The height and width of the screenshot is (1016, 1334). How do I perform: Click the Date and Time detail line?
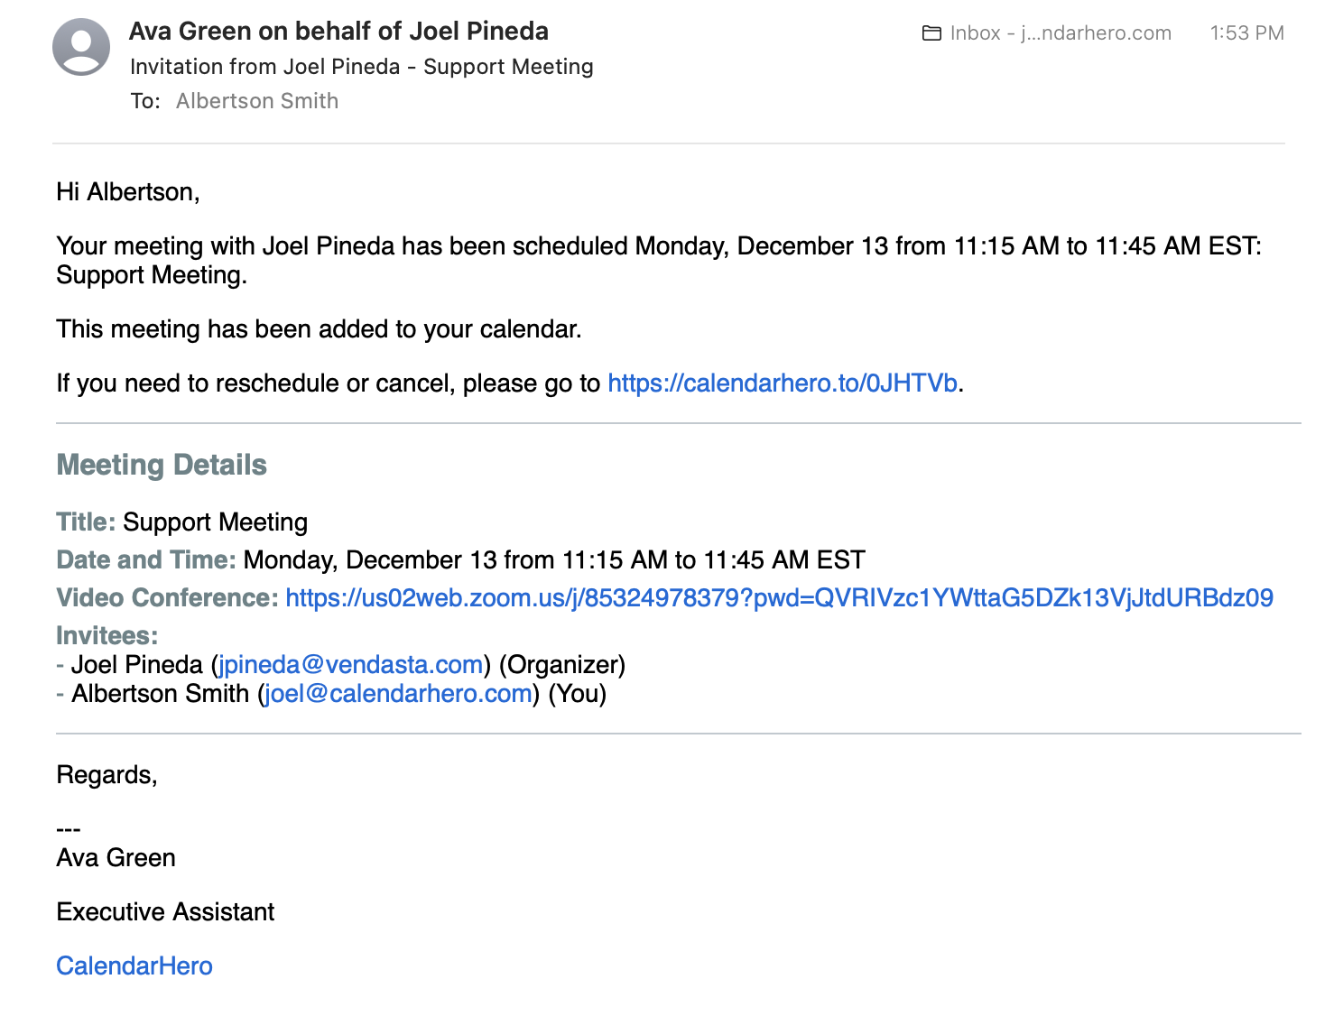(460, 560)
